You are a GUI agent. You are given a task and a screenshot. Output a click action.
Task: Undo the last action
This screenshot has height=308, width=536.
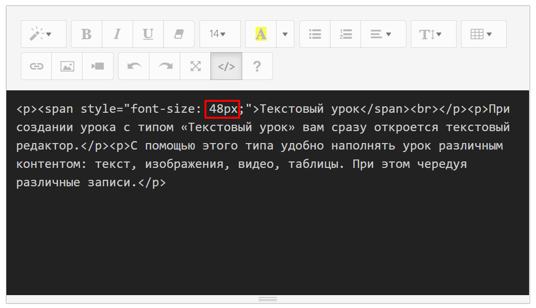[x=134, y=66]
